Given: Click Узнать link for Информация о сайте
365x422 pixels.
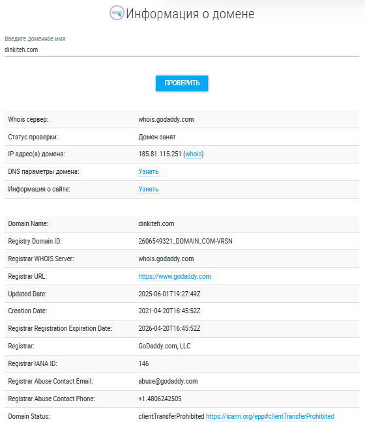Looking at the screenshot, I should [x=149, y=190].
